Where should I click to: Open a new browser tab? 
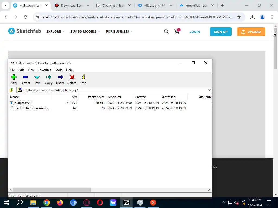(x=222, y=5)
